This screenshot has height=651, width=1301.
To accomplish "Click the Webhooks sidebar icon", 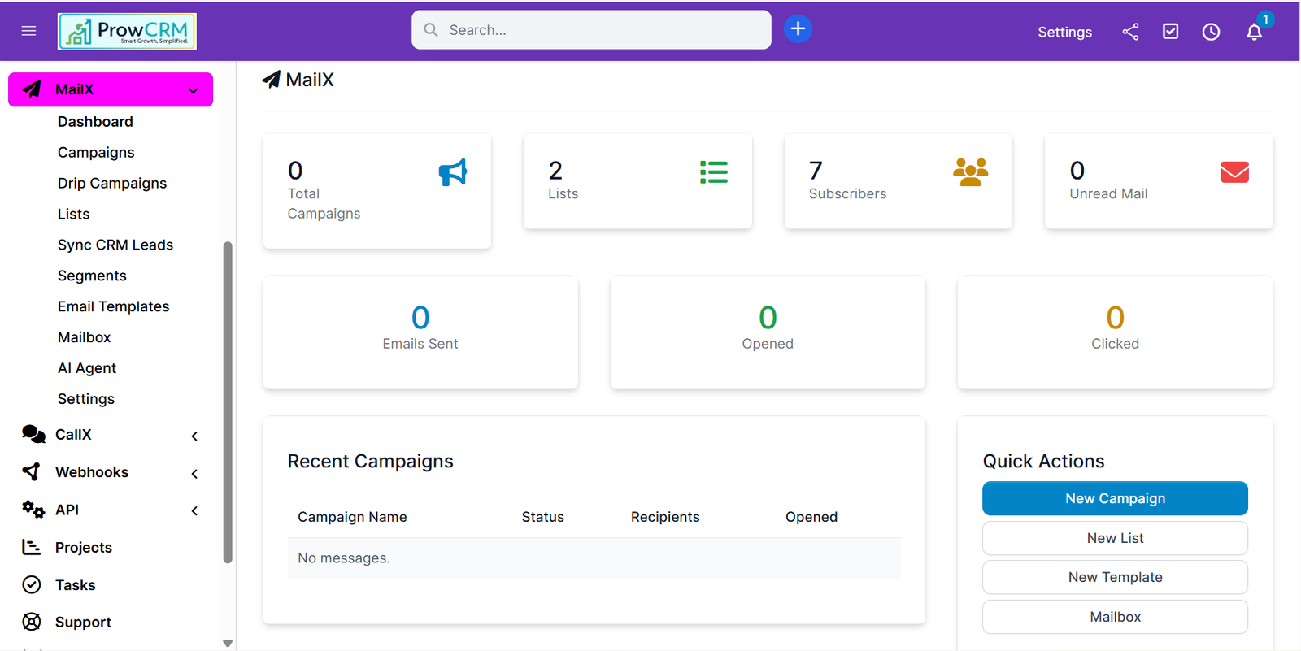I will 32,471.
